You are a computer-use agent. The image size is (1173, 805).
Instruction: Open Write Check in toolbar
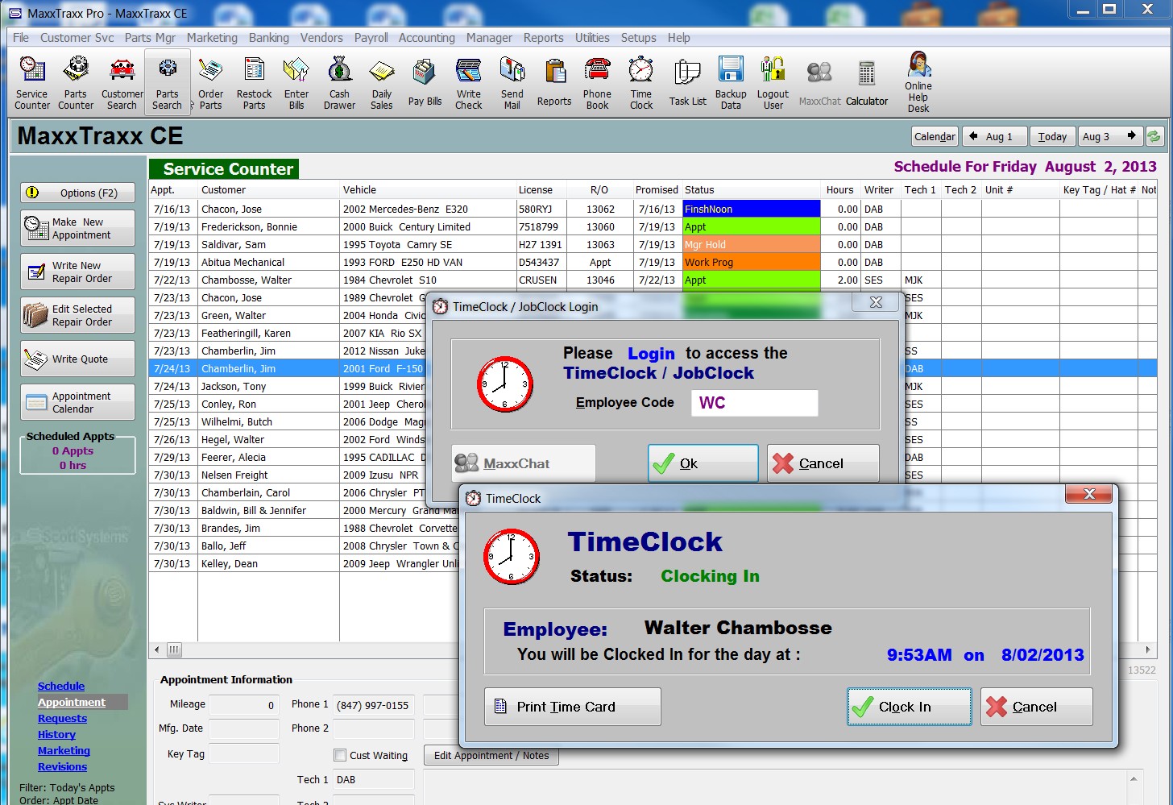469,81
